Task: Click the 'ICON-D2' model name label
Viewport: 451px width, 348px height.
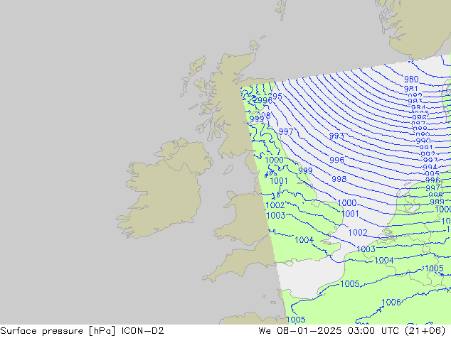Action: [x=143, y=331]
